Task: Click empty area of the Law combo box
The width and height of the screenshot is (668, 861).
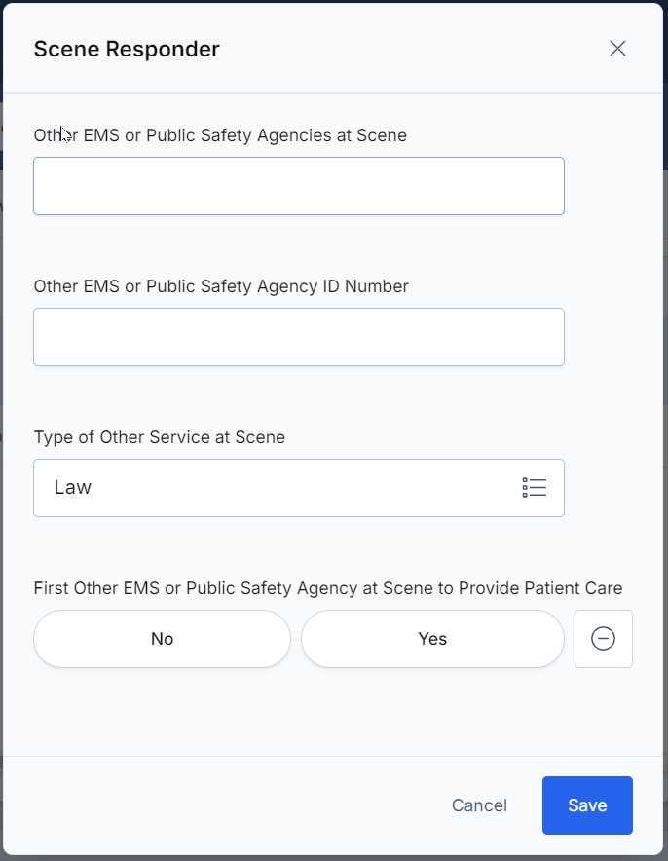Action: click(x=302, y=488)
